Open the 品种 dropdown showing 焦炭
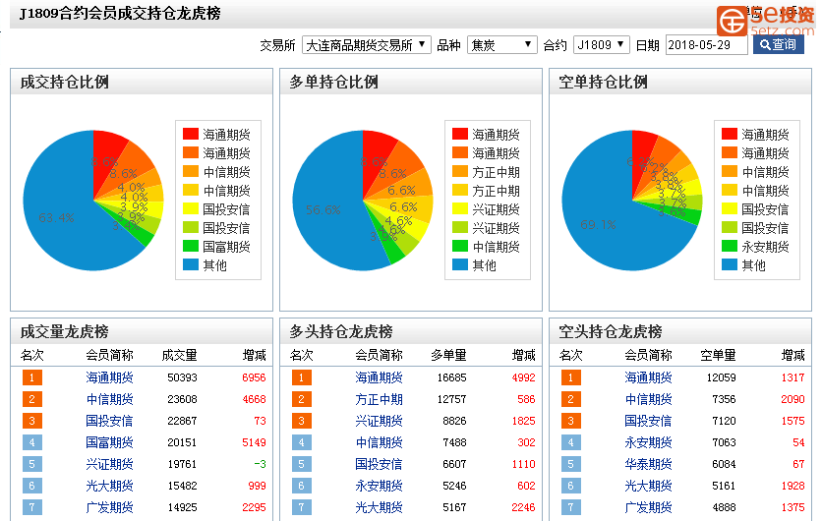Viewport: 822px width, 521px height. [x=502, y=45]
